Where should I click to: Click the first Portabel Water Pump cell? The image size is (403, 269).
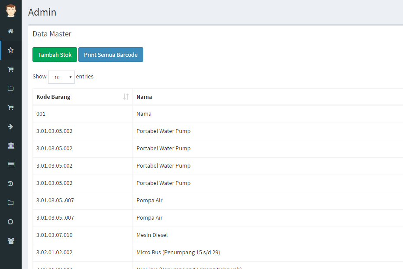click(268, 131)
